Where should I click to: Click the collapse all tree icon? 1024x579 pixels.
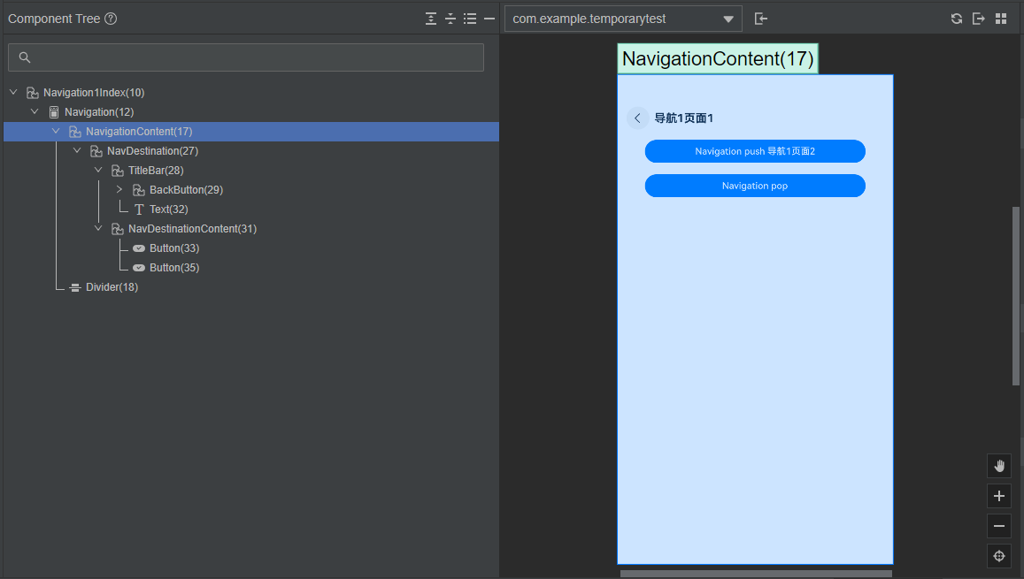pyautogui.click(x=450, y=19)
